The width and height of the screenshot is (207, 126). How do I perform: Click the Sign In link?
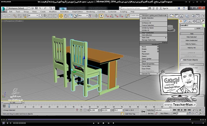tap(165, 8)
